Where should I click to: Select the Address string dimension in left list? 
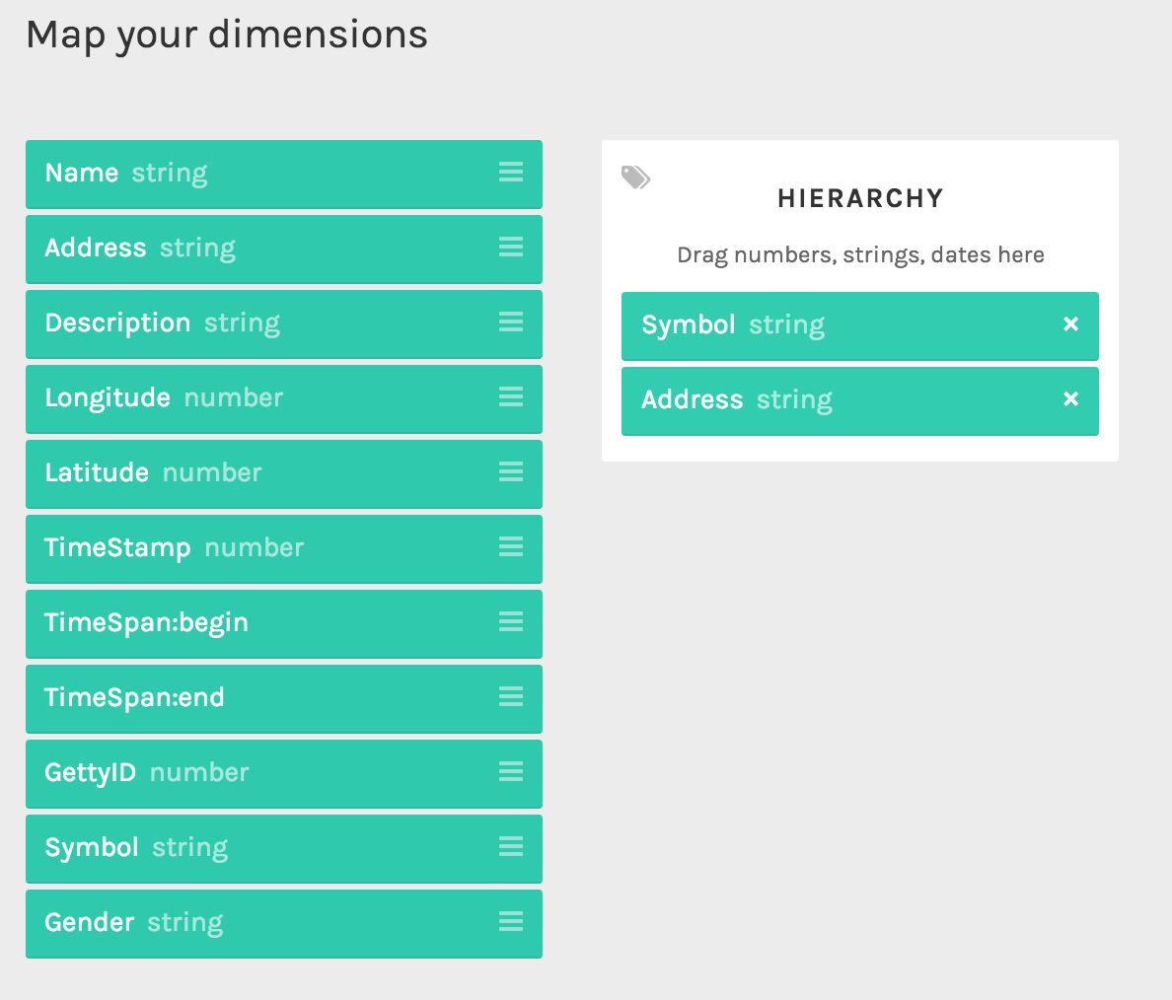tap(284, 249)
